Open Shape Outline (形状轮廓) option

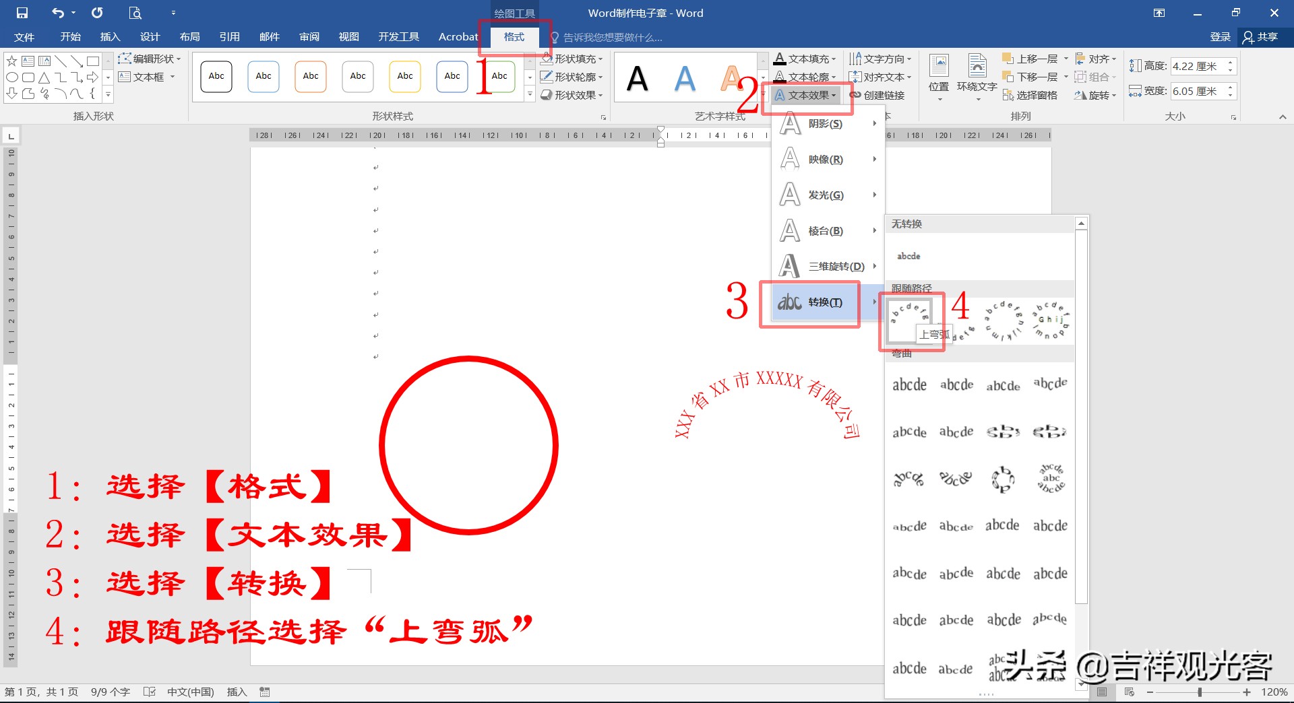(572, 77)
